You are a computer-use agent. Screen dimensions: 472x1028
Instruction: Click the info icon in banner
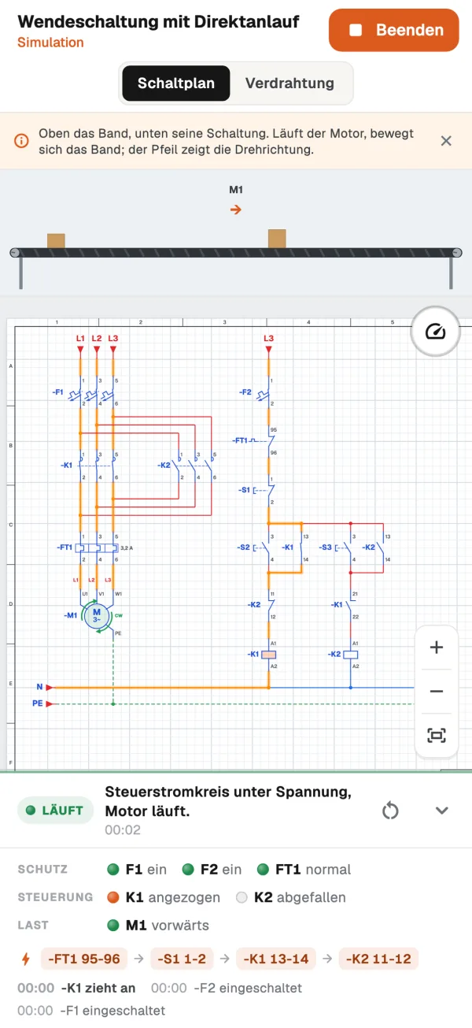click(21, 142)
